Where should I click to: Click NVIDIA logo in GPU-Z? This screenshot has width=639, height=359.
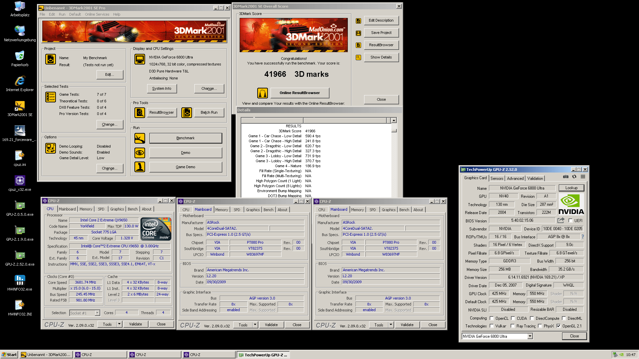tap(571, 204)
